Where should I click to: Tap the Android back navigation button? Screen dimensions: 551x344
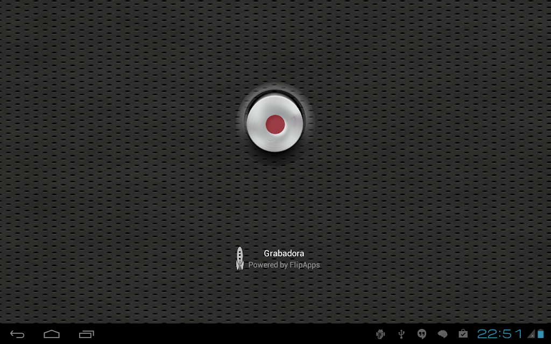17,334
